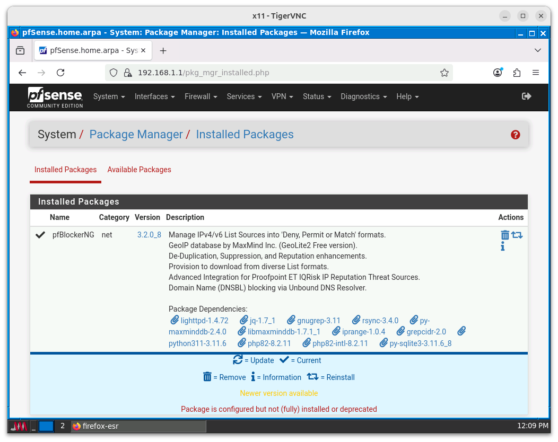Open the Firefox account icon
Image resolution: width=558 pixels, height=442 pixels.
coord(498,73)
